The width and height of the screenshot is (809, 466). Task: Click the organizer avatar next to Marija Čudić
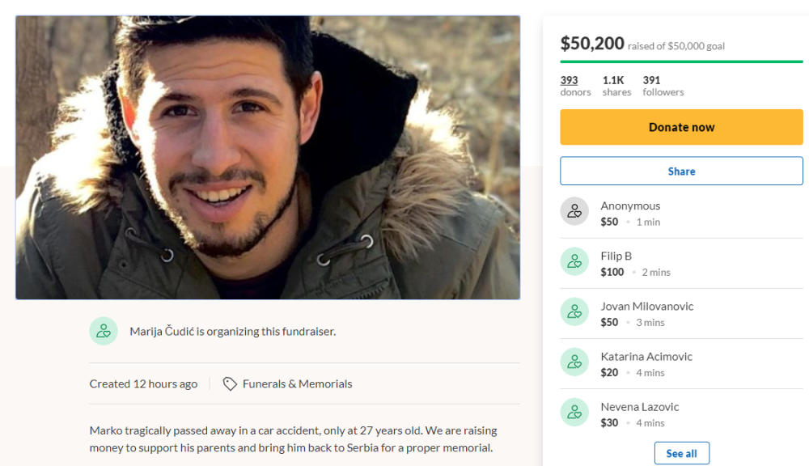pos(104,331)
